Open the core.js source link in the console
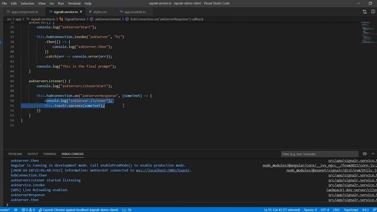 (319, 165)
